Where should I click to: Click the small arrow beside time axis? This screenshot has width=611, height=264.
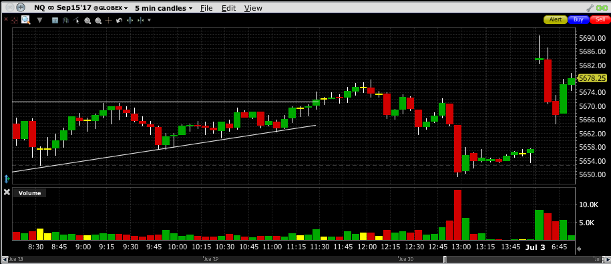click(579, 249)
